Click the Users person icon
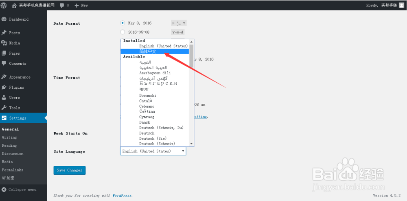407x201 pixels. [4, 97]
